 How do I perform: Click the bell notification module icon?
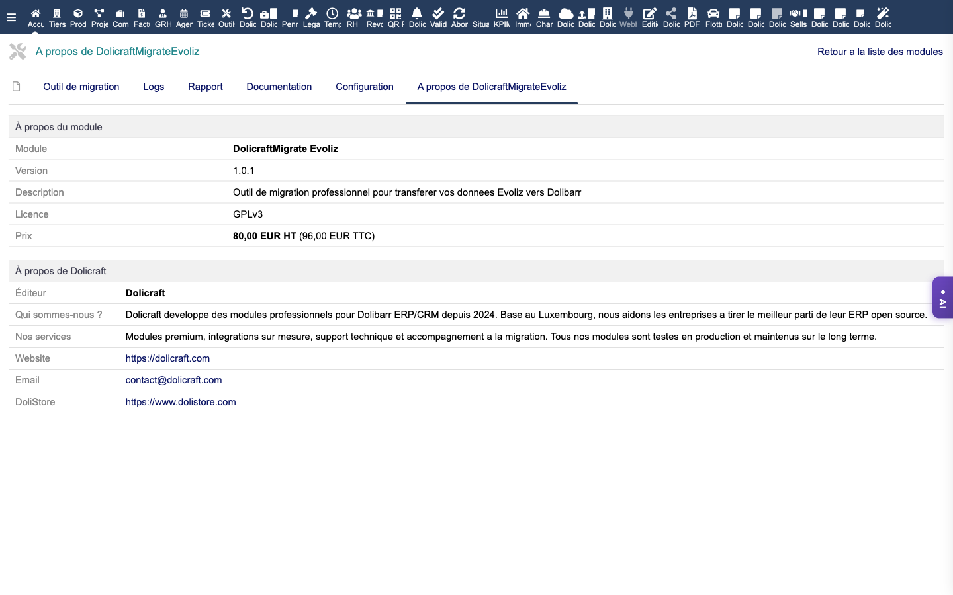pyautogui.click(x=417, y=13)
